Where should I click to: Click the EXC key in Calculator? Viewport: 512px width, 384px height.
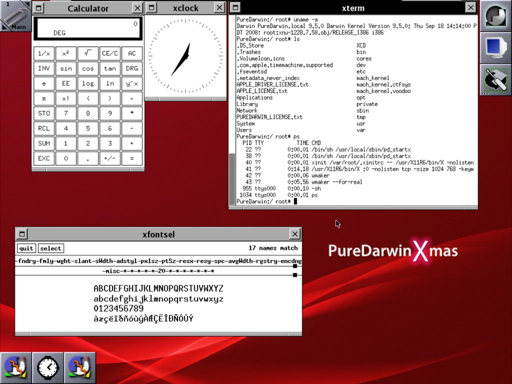pos(44,158)
